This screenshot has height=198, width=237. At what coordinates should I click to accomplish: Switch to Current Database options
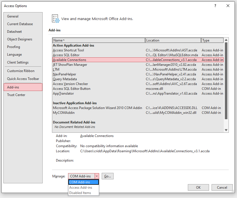click(x=23, y=24)
